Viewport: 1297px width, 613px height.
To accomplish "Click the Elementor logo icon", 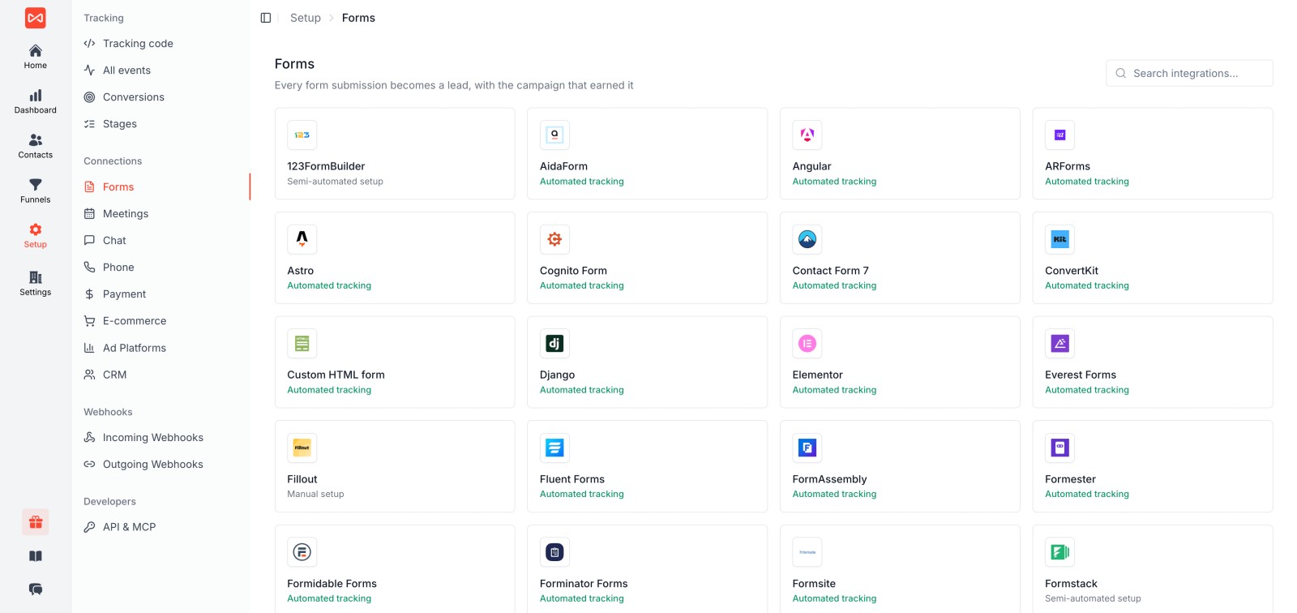I will [x=807, y=344].
